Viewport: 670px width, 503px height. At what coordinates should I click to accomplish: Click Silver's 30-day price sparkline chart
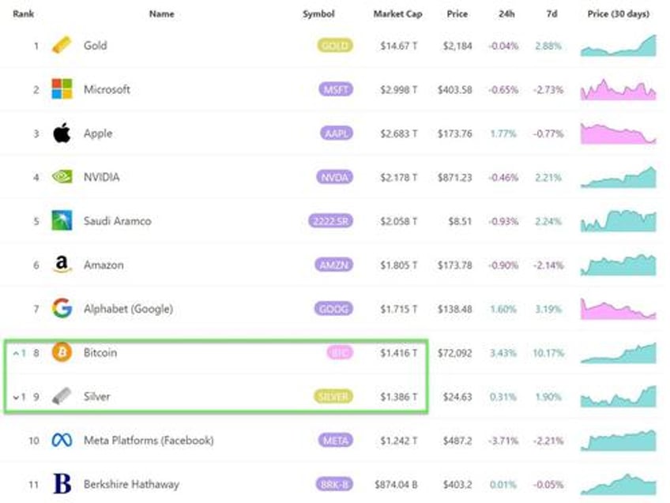click(619, 396)
